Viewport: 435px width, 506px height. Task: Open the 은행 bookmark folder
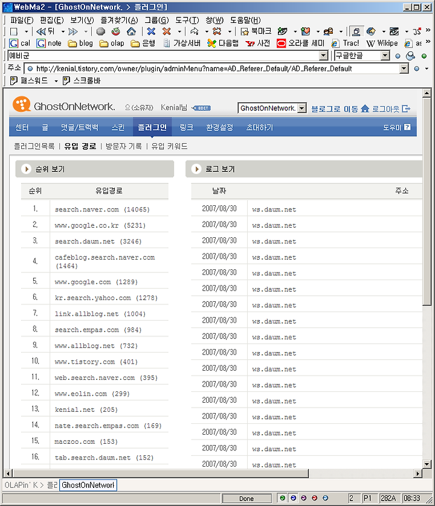click(143, 43)
